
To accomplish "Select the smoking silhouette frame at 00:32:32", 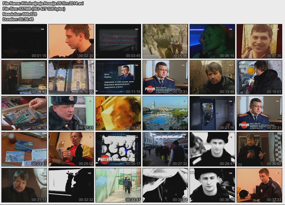I will [71, 185].
